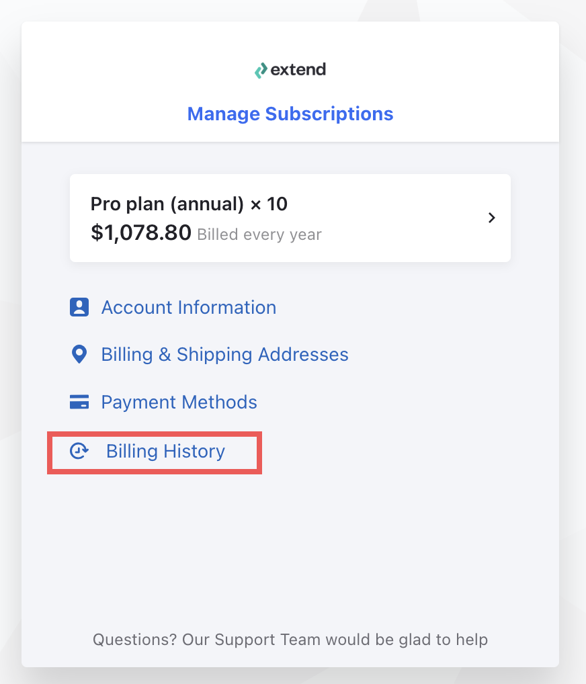Open Billing & Shipping Addresses

click(224, 354)
